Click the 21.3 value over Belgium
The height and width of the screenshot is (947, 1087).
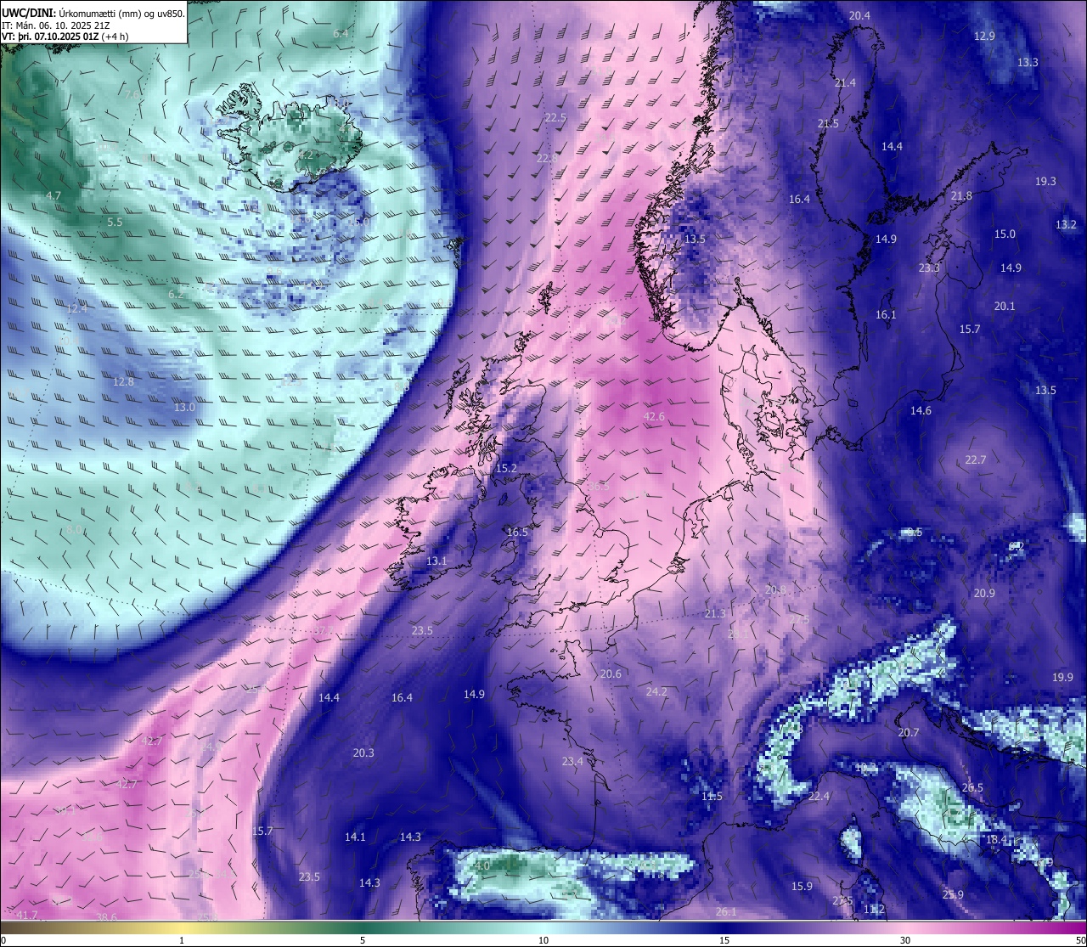pyautogui.click(x=715, y=613)
